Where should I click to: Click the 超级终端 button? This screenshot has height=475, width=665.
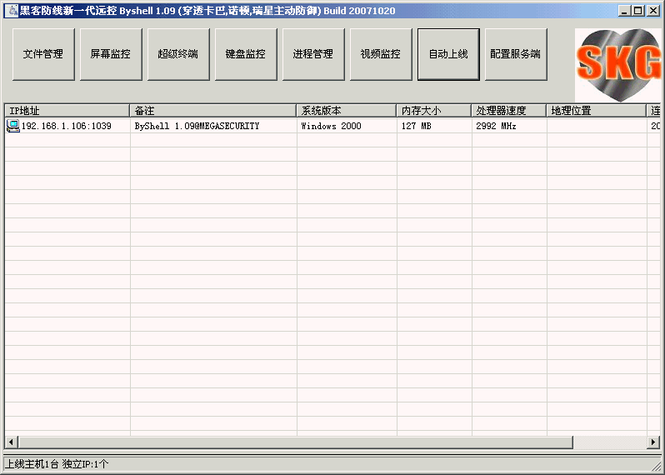click(x=178, y=54)
